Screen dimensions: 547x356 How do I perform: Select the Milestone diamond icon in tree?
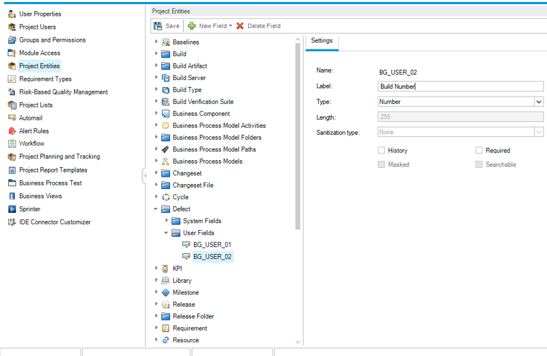coord(165,292)
